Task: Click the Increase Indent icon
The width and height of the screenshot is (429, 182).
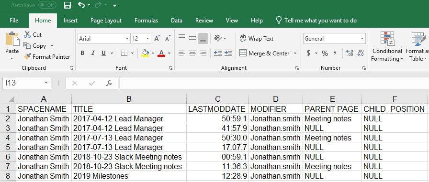Action: (x=228, y=53)
